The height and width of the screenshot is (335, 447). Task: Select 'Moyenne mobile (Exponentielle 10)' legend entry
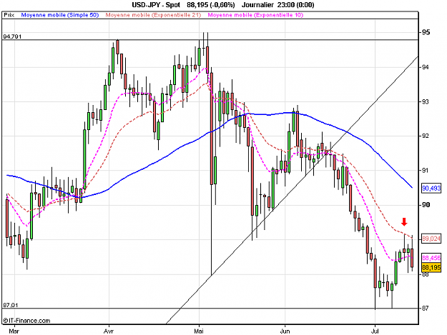[x=255, y=15]
